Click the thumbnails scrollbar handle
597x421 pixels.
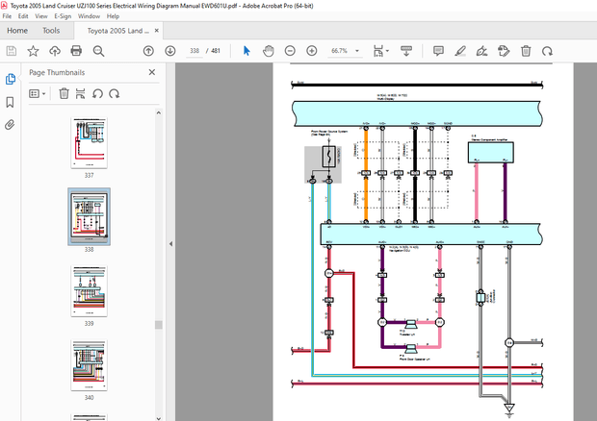pyautogui.click(x=159, y=325)
